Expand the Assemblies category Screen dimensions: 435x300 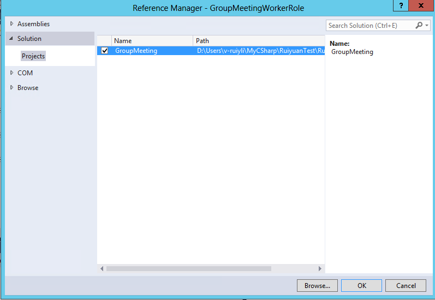[12, 24]
